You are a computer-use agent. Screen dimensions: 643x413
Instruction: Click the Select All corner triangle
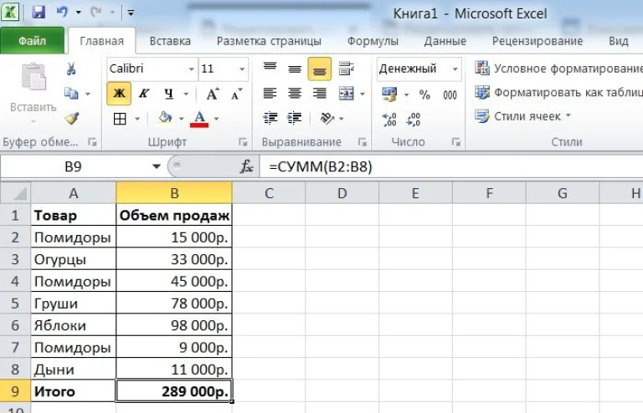[x=16, y=193]
